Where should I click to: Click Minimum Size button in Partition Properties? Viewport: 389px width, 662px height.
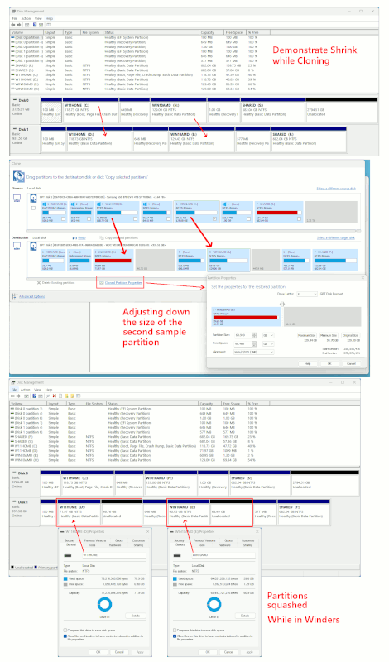[329, 335]
